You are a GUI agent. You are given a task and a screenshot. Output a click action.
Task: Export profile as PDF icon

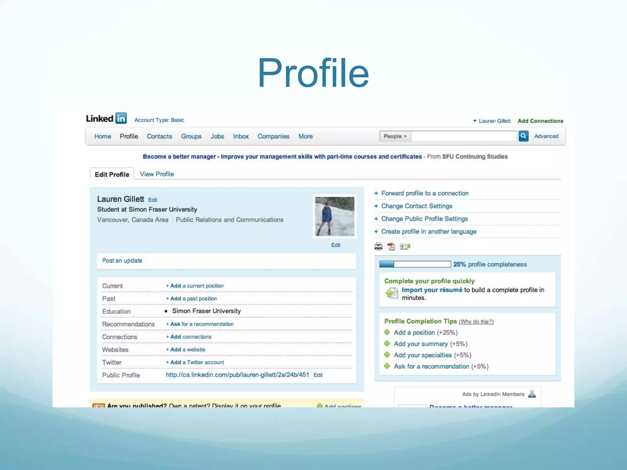click(391, 246)
